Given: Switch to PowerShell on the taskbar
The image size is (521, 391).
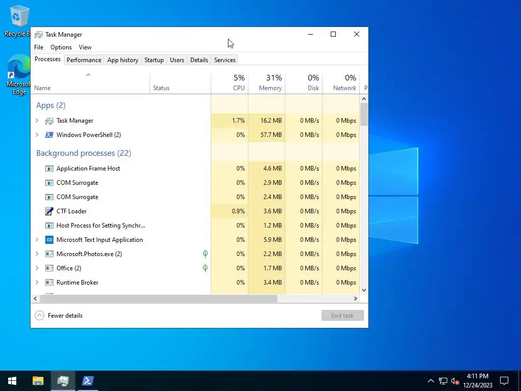Looking at the screenshot, I should click(88, 381).
